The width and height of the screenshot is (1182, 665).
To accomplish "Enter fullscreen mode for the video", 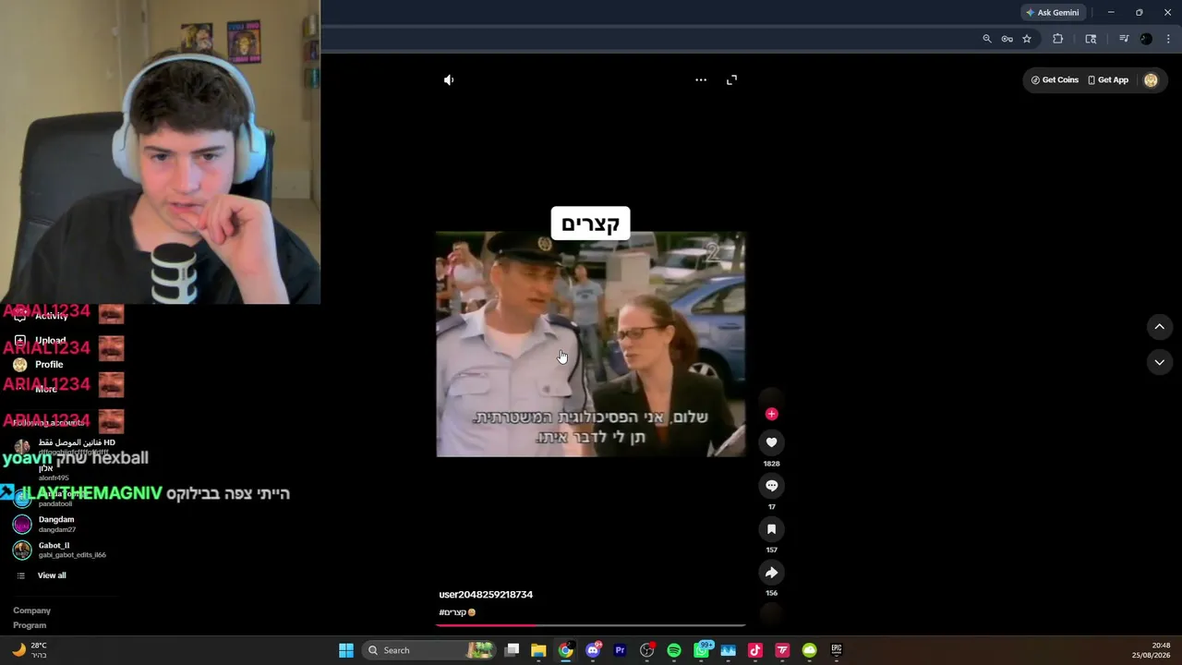I will 731,80.
